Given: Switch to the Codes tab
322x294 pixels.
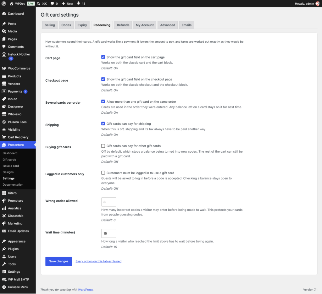Looking at the screenshot, I should (66, 25).
